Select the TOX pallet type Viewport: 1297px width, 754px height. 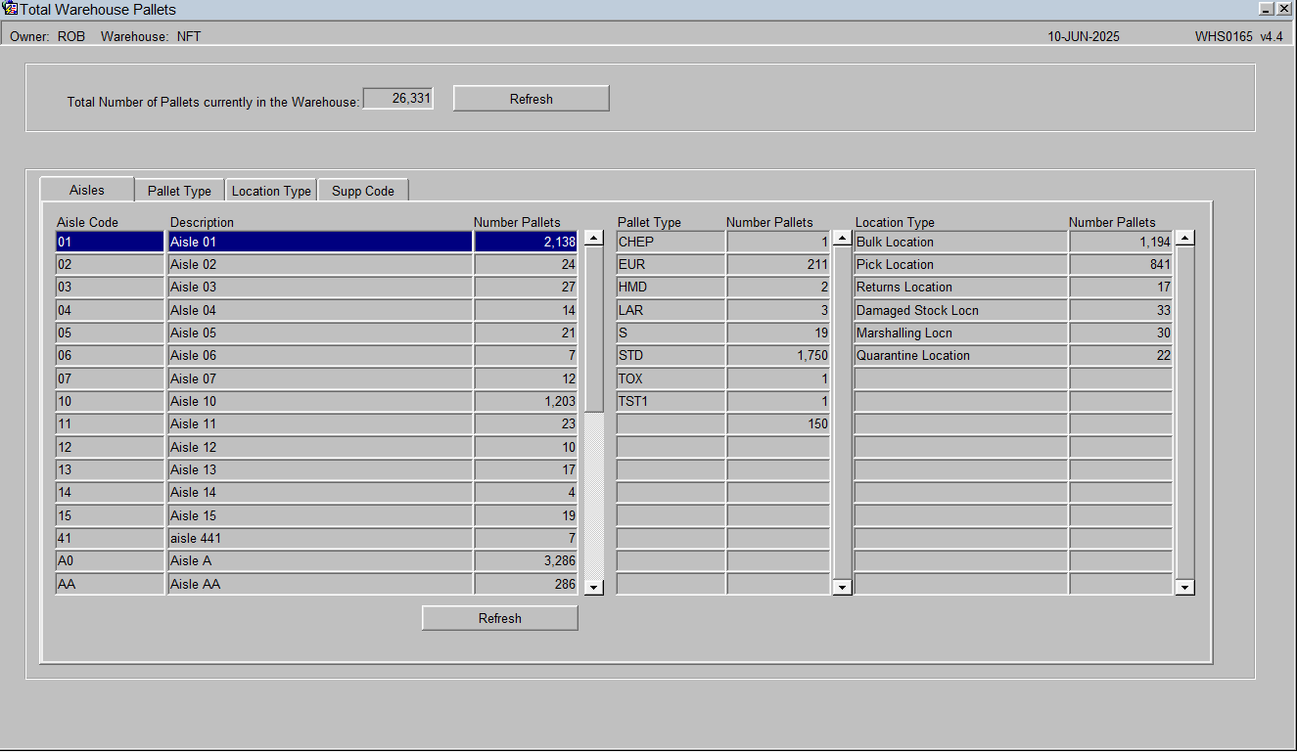click(671, 378)
